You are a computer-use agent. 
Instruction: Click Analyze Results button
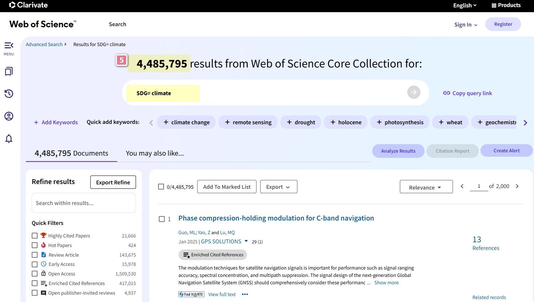398,151
